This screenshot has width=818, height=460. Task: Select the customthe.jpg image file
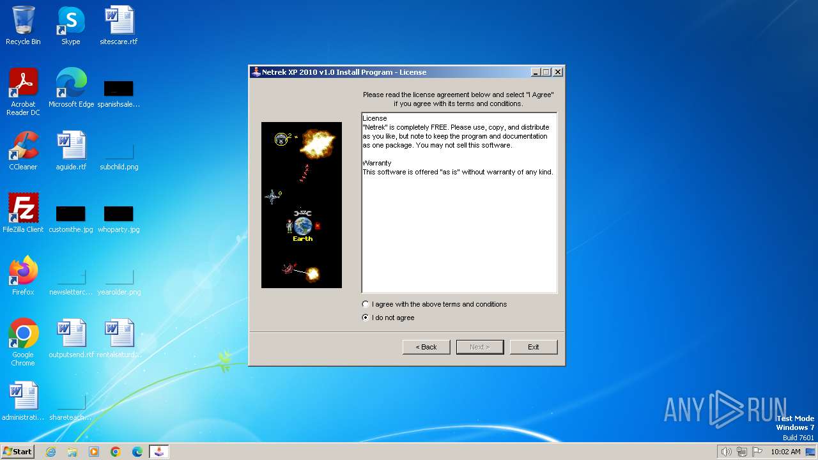click(71, 218)
